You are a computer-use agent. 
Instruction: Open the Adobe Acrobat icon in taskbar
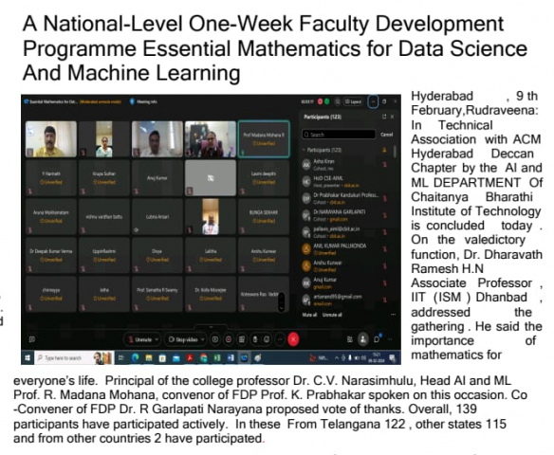[190, 358]
